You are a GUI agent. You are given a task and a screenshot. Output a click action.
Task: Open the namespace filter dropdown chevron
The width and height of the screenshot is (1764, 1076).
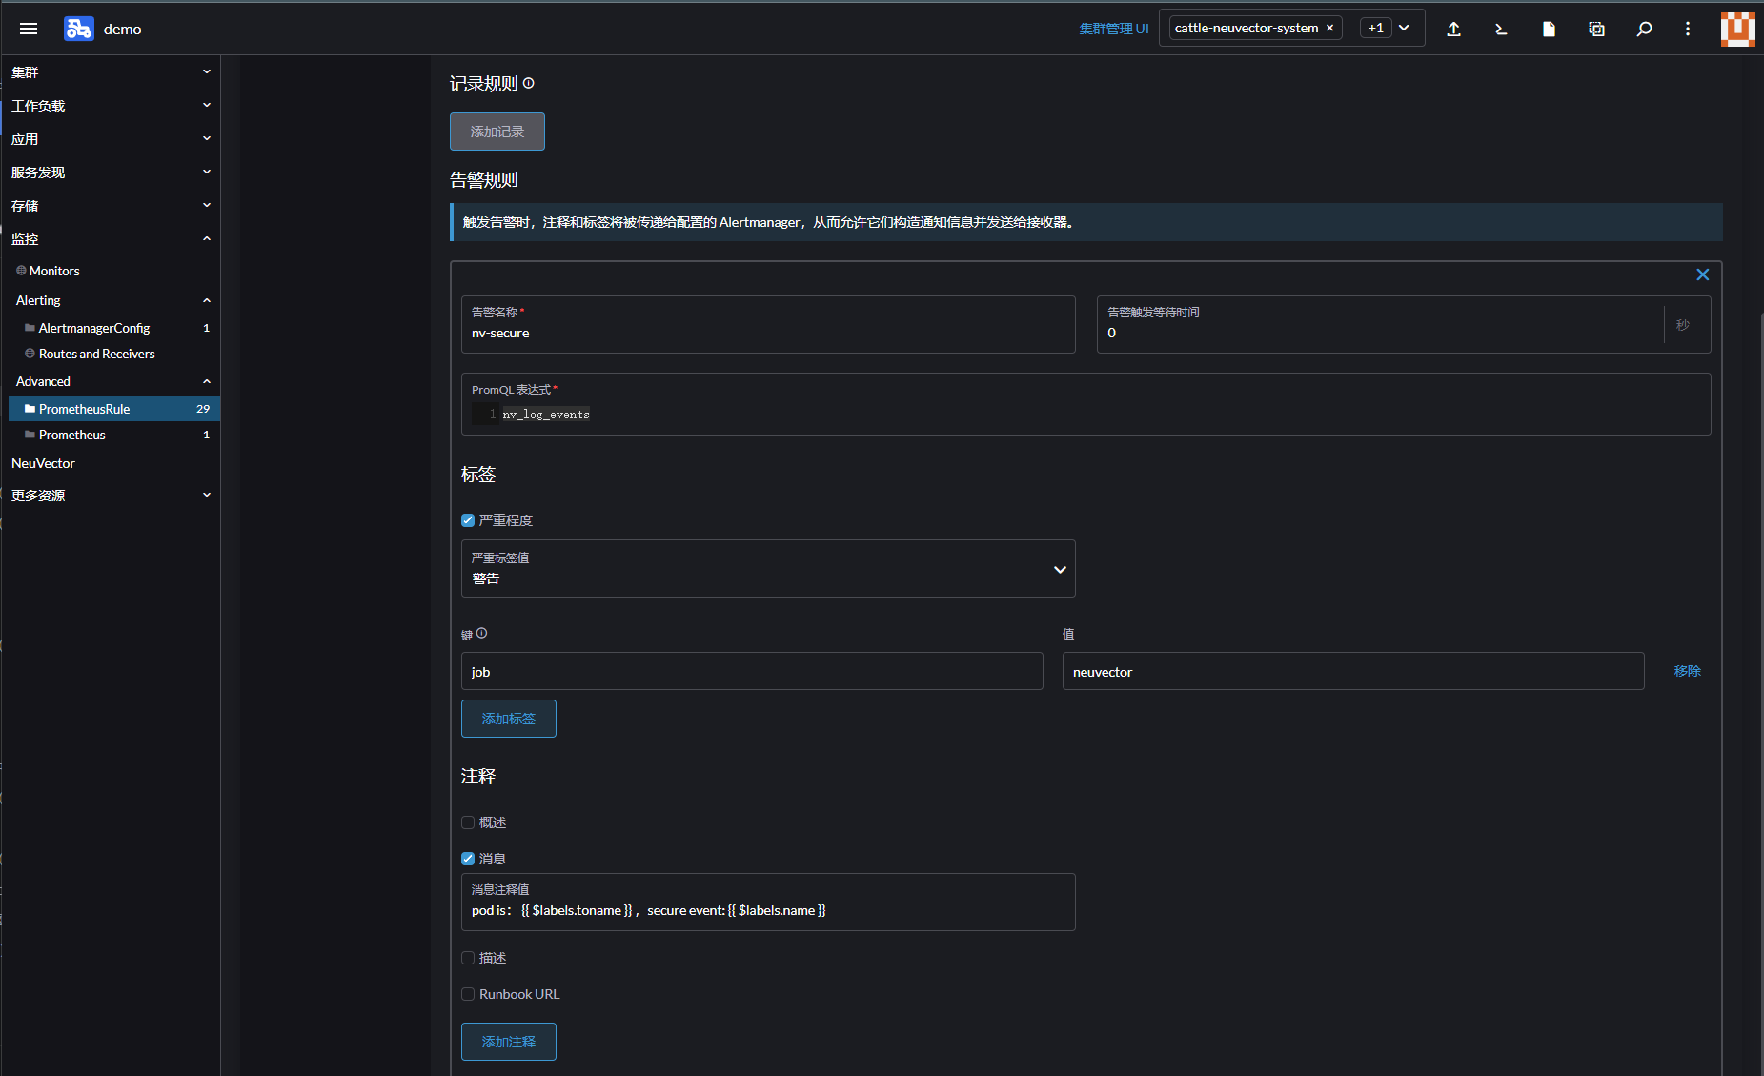[1404, 28]
